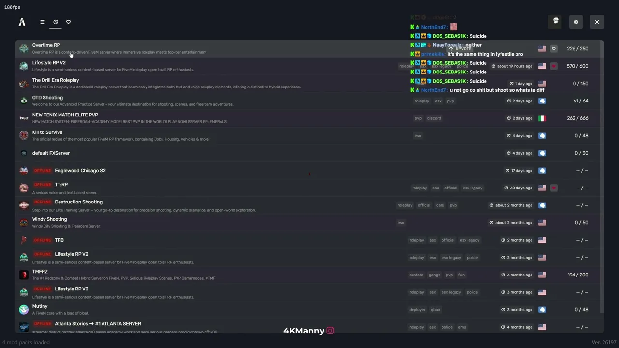This screenshot has width=619, height=348.
Task: Close the server browser with X
Action: [x=597, y=22]
